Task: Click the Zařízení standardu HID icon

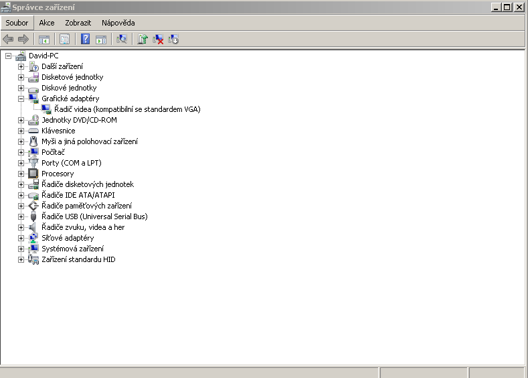Action: pos(33,259)
